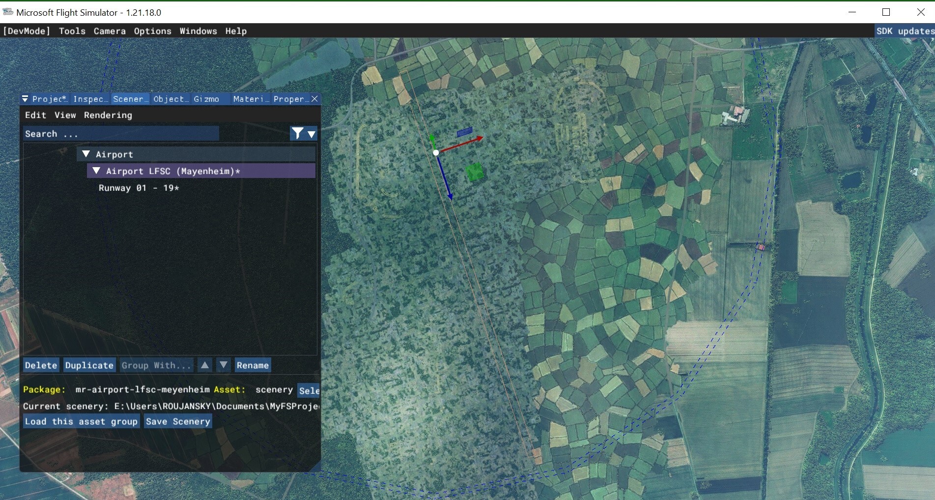Select Runway 01 - 19 in the tree
This screenshot has width=935, height=500.
[139, 188]
